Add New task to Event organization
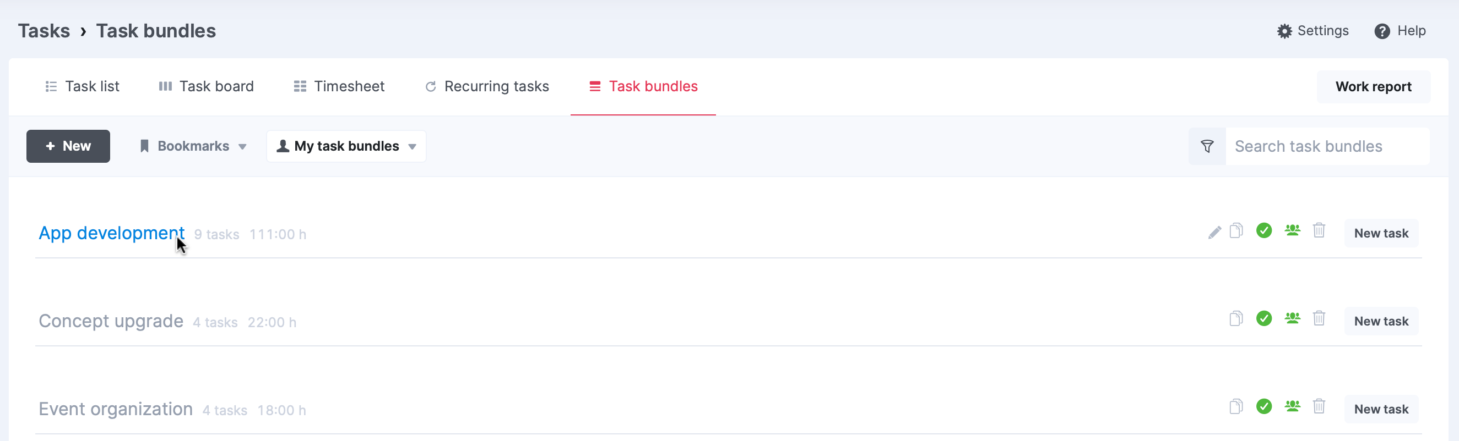This screenshot has height=441, width=1459. coord(1381,409)
